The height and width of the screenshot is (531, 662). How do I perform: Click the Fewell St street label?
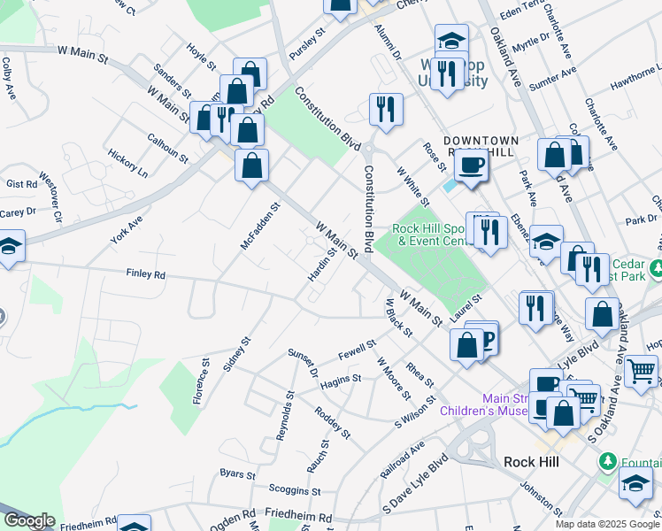click(x=358, y=350)
